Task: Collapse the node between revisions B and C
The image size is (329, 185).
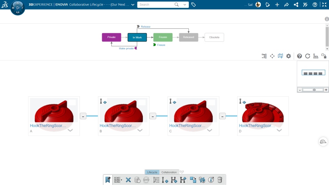Action: tap(153, 116)
